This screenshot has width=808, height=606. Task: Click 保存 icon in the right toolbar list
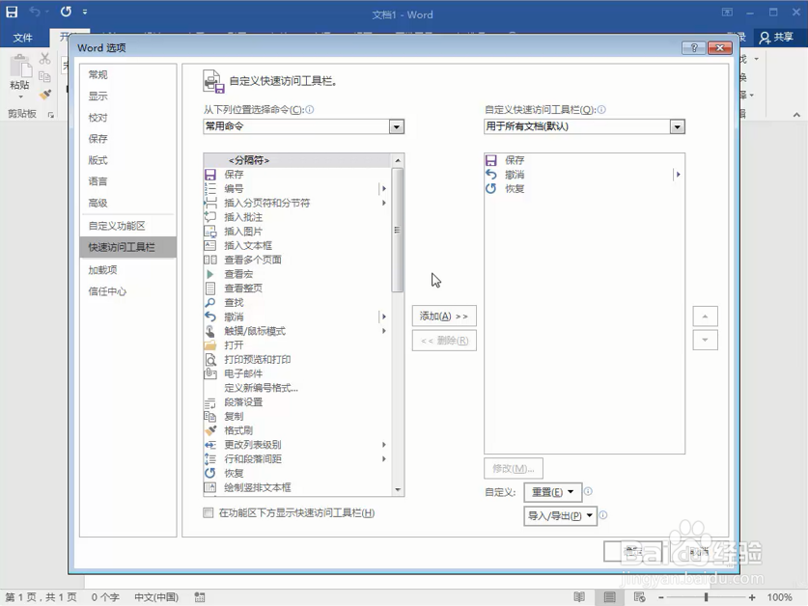click(491, 160)
